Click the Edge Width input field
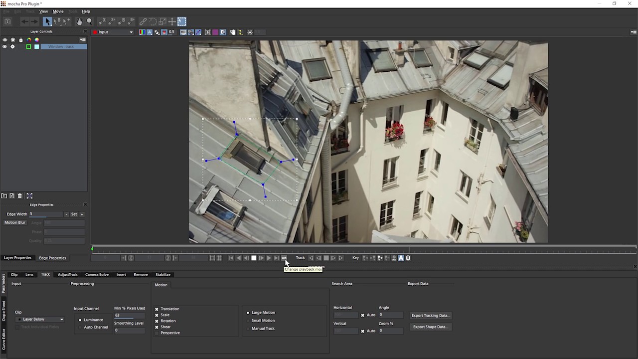Viewport: 638px width, 359px height. [46, 214]
